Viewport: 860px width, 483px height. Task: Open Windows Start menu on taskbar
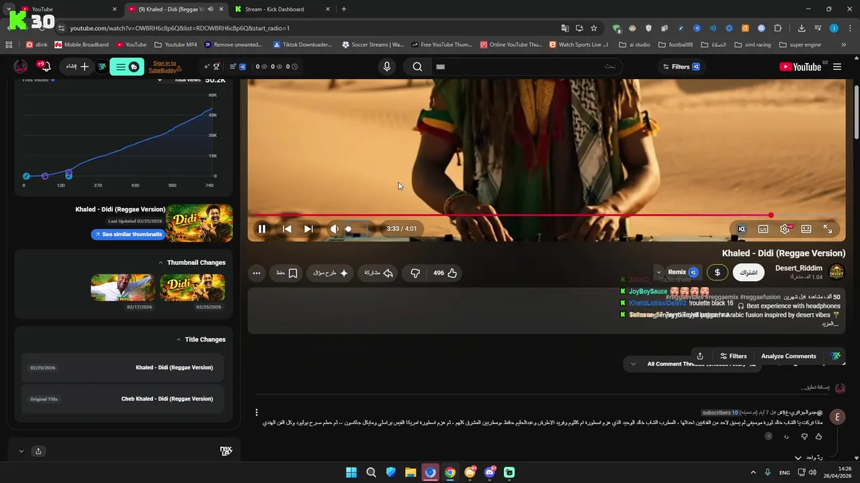click(x=351, y=472)
